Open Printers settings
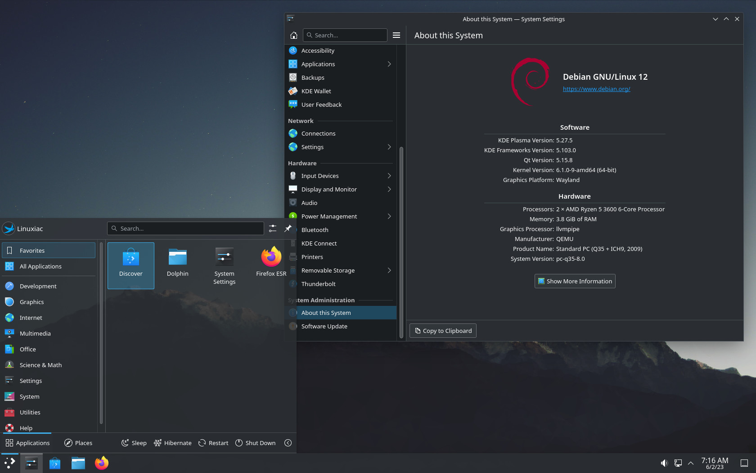Screen dimensions: 756x473 (346, 257)
